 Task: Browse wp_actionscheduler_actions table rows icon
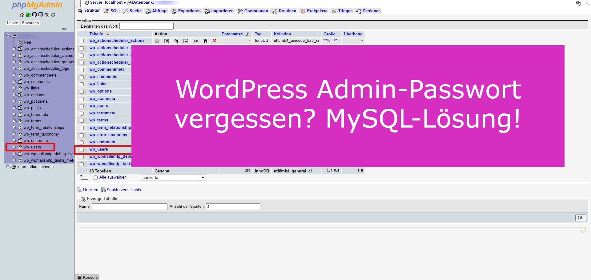click(167, 41)
